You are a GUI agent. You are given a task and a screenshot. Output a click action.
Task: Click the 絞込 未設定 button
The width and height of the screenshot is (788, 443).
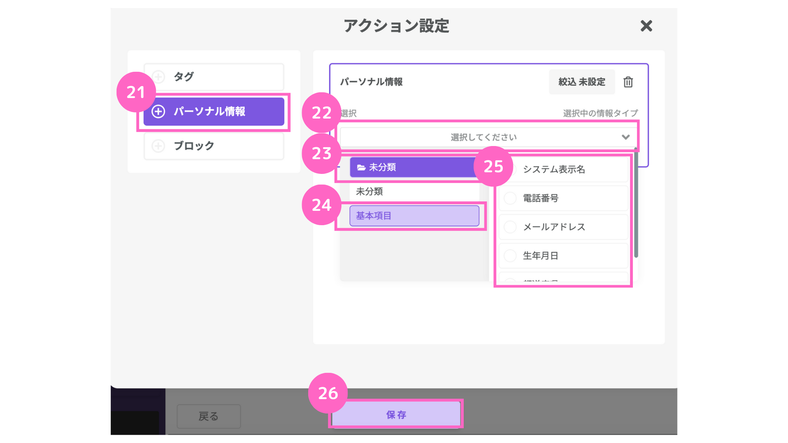tap(582, 82)
